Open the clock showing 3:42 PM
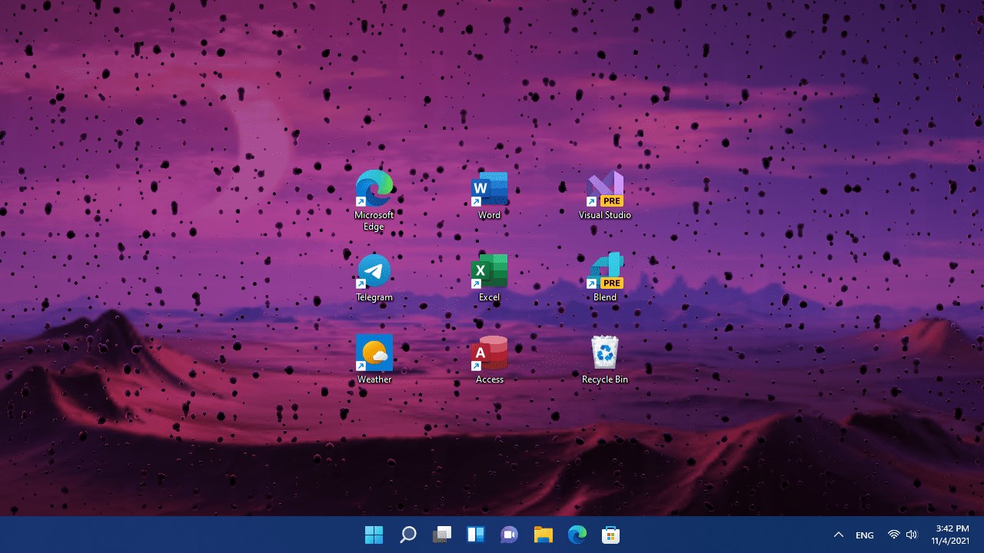The image size is (984, 553). 952,535
